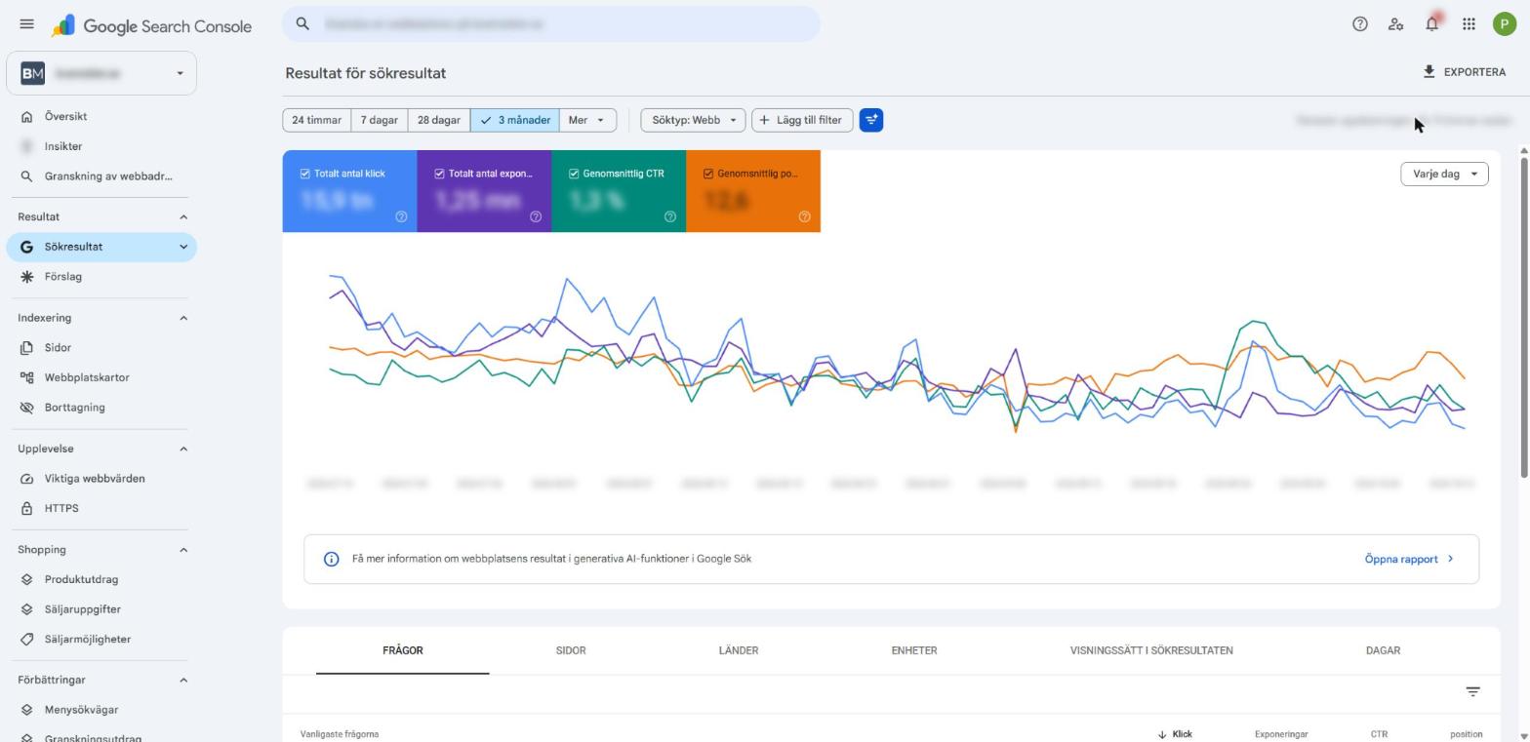Open users and settings icon
The height and width of the screenshot is (742, 1530).
[1395, 24]
